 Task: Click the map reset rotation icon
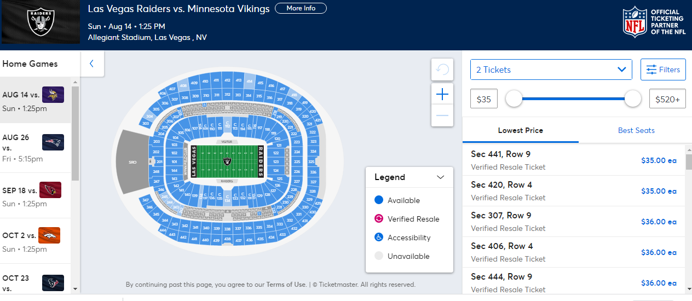pos(442,70)
